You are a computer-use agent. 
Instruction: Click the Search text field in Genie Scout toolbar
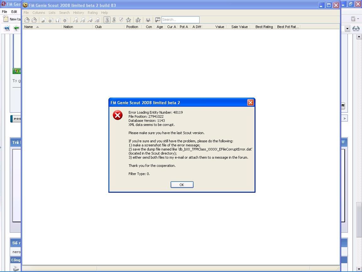click(180, 20)
